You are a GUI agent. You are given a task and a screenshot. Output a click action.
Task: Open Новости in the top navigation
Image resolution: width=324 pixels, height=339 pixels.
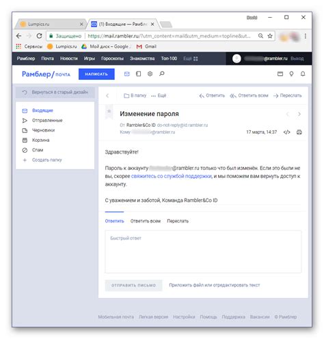click(69, 59)
